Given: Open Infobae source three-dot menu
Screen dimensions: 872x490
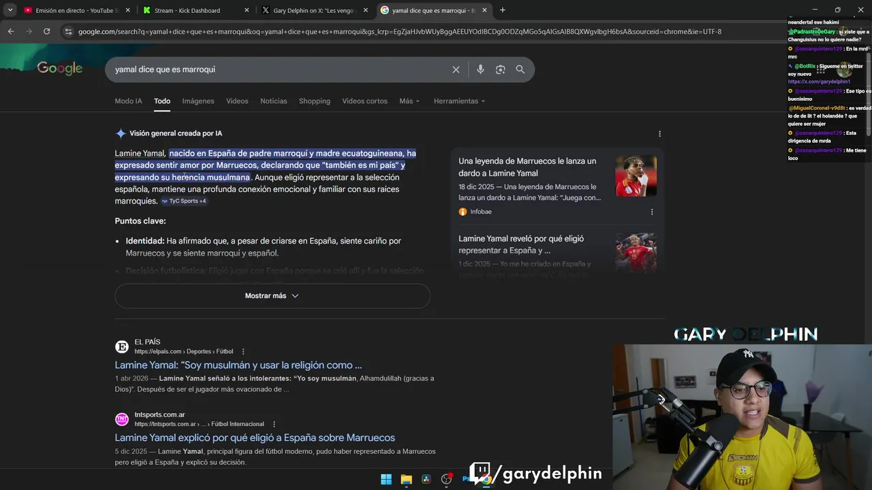Looking at the screenshot, I should 652,212.
